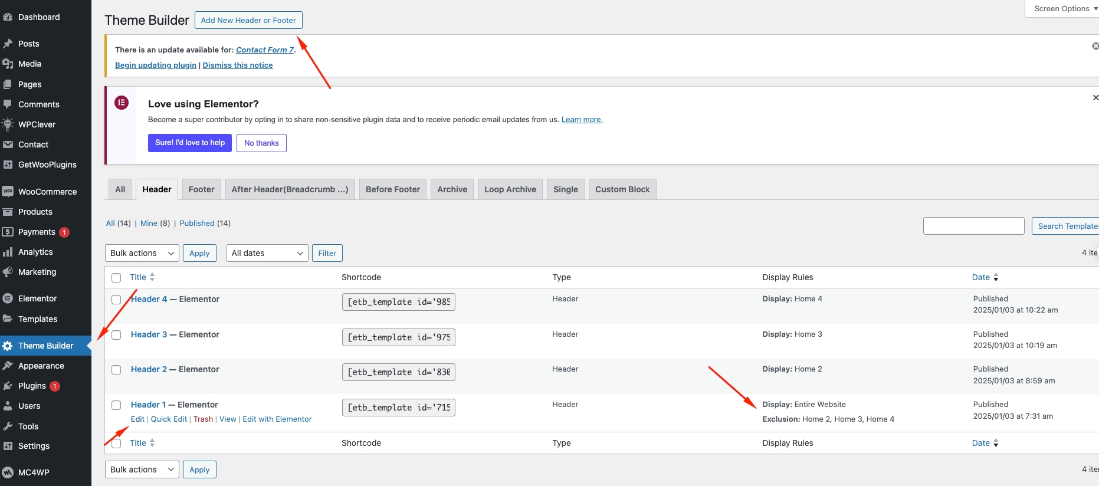Tick the checkbox for Header 2
Screen dimensions: 1099x486
point(116,370)
